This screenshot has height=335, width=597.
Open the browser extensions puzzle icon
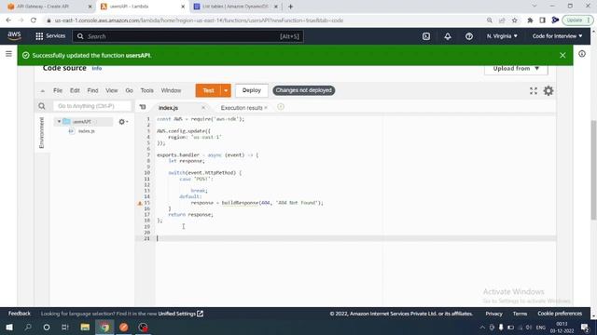pyautogui.click(x=530, y=20)
